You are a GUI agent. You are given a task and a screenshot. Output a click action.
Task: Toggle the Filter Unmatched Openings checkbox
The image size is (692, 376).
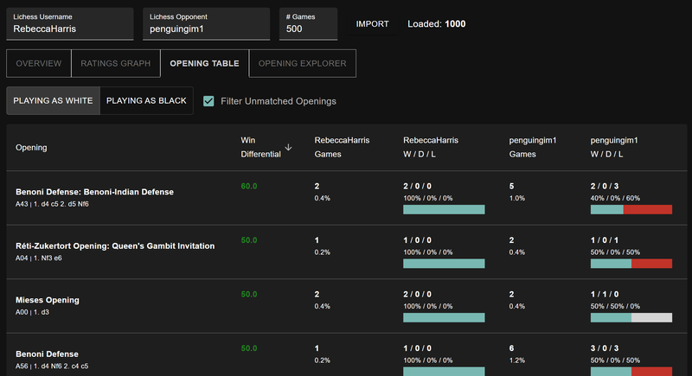208,101
